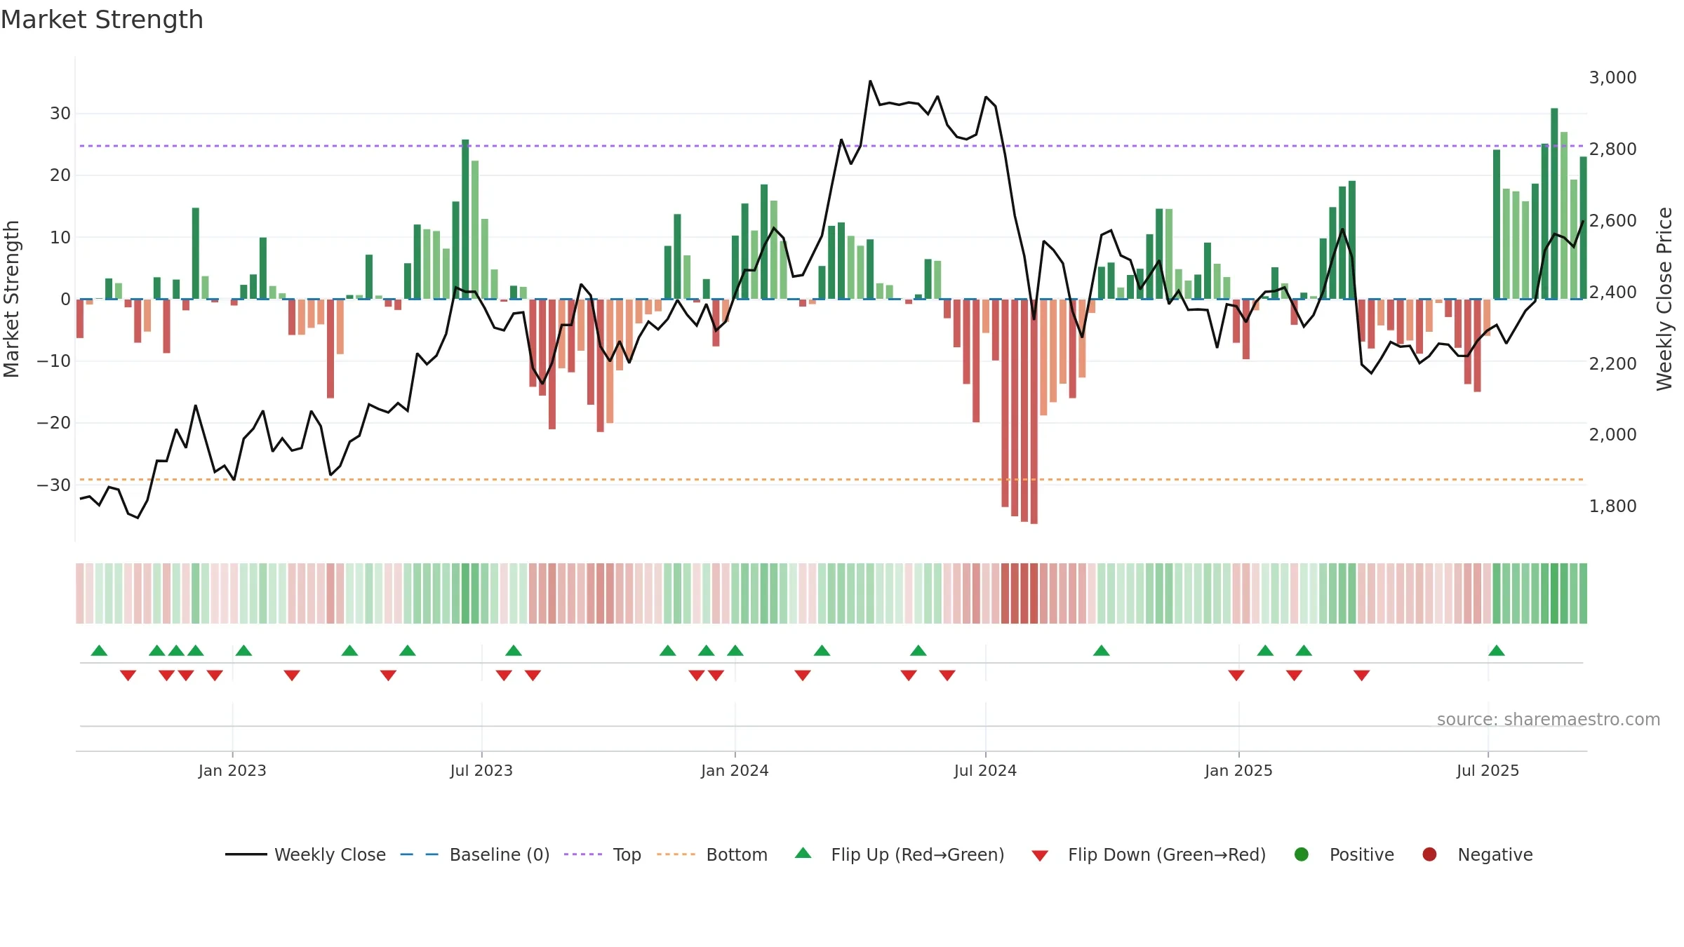
Task: Click the Jan 2023 axis label
Action: tap(232, 770)
